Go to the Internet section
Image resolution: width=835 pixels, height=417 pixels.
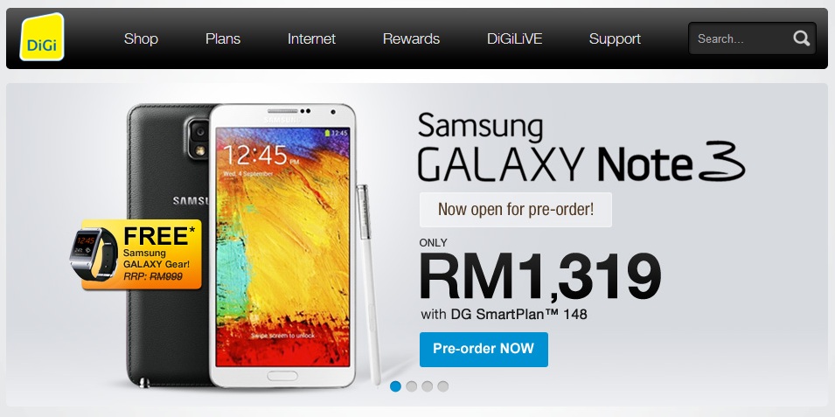(311, 38)
